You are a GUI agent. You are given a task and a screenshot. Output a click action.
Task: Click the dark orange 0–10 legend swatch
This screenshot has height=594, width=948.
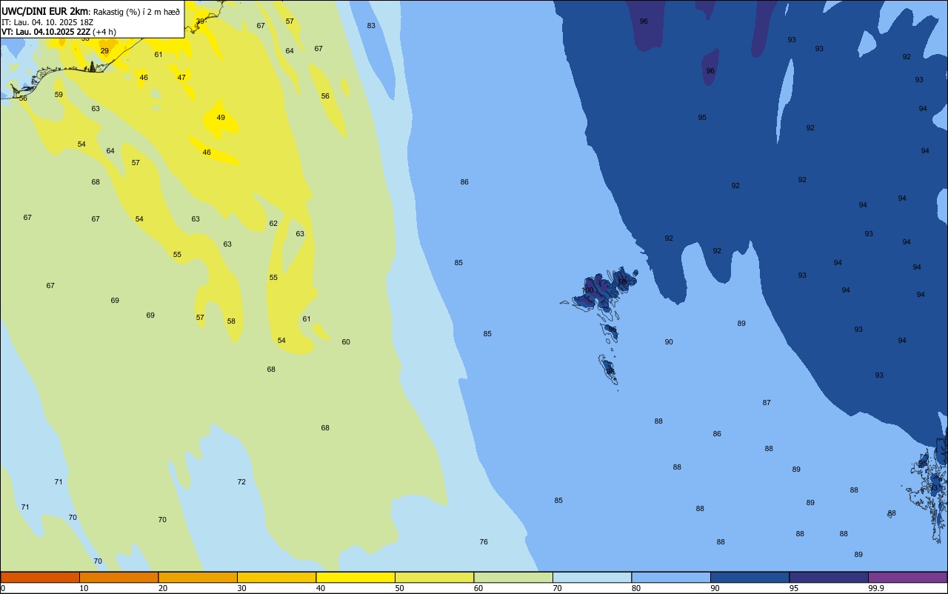pos(40,577)
